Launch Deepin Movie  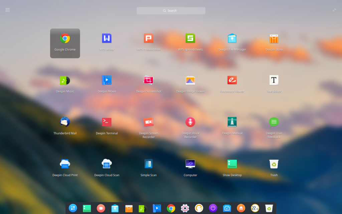107,80
